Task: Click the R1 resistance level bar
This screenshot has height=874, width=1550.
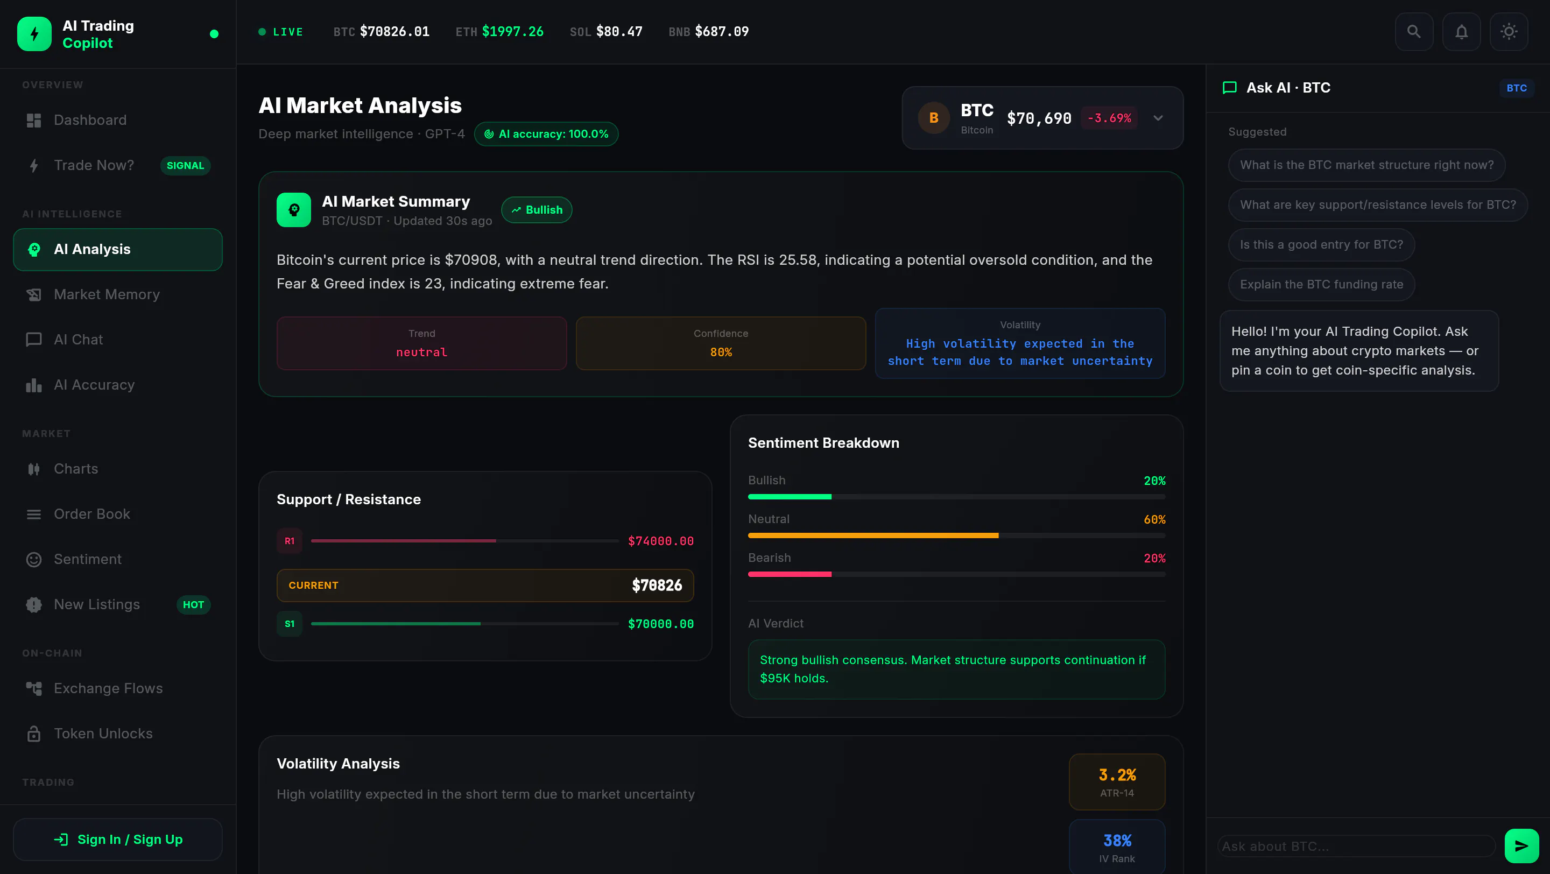Action: tap(464, 541)
